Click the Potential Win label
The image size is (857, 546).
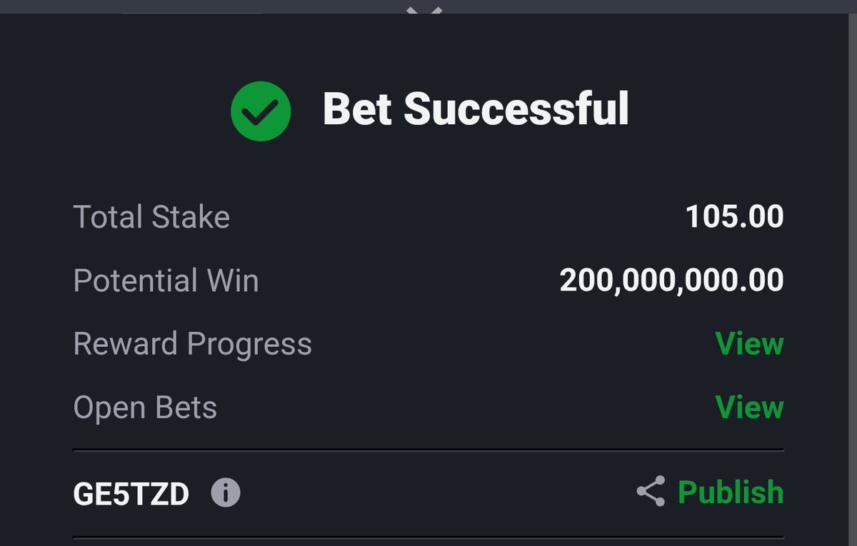click(x=166, y=280)
